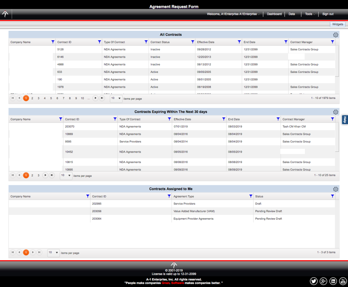This screenshot has width=348, height=287.
Task: Select page 3 in expiring contracts pager
Action: coord(38,175)
